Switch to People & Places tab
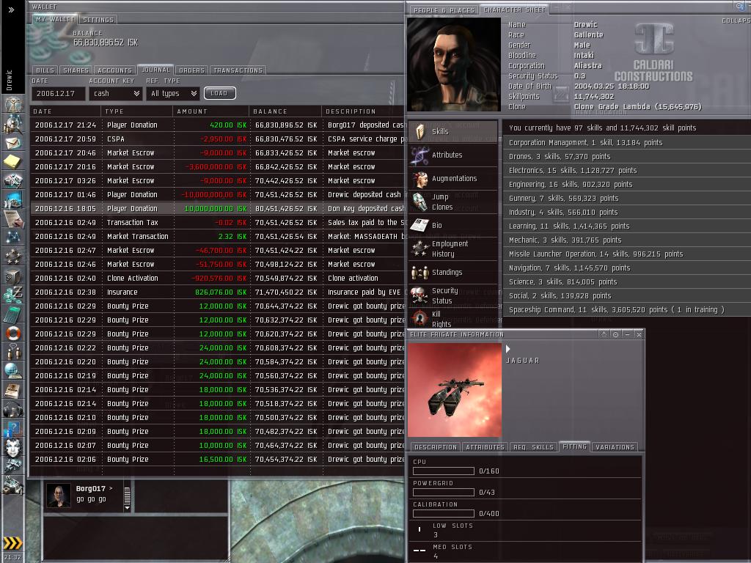The width and height of the screenshot is (751, 563). point(444,10)
